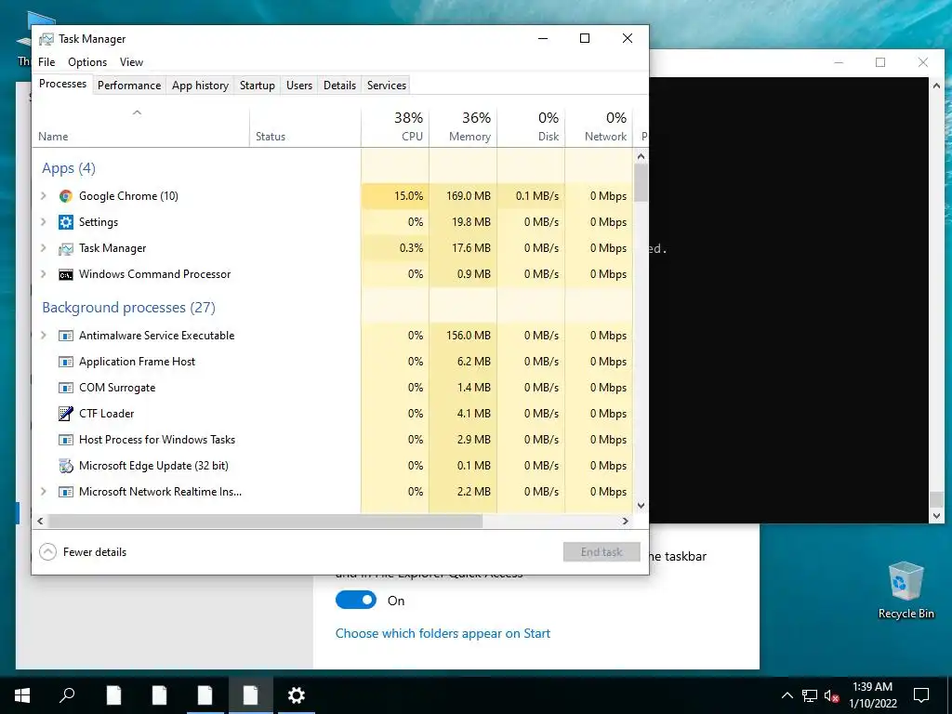Click the Microsoft Network Realtime icon

[66, 492]
